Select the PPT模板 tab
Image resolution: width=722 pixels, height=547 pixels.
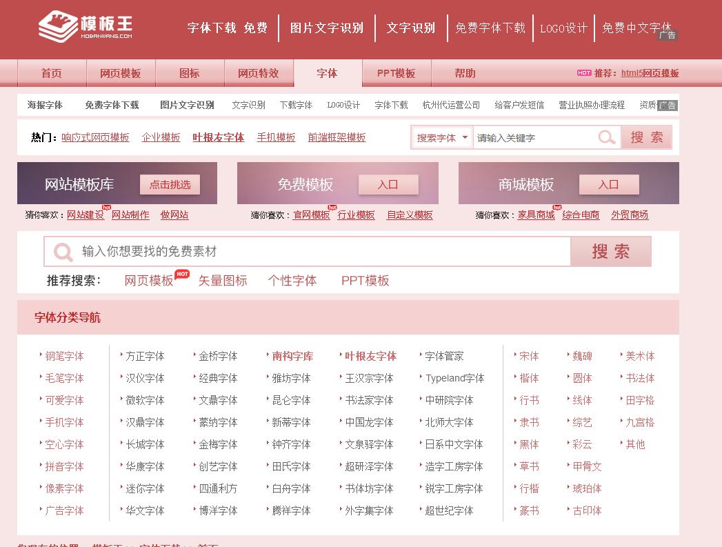[x=396, y=72]
